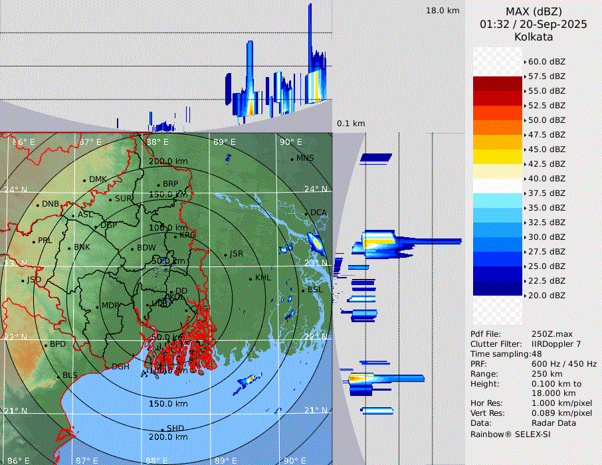Click the BLS station marker on coast
The width and height of the screenshot is (602, 465).
pos(58,376)
